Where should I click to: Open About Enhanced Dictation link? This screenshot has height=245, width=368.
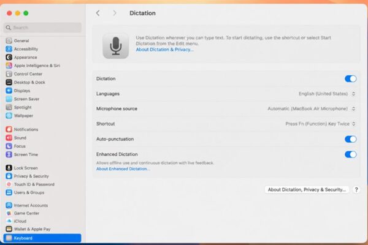click(123, 169)
